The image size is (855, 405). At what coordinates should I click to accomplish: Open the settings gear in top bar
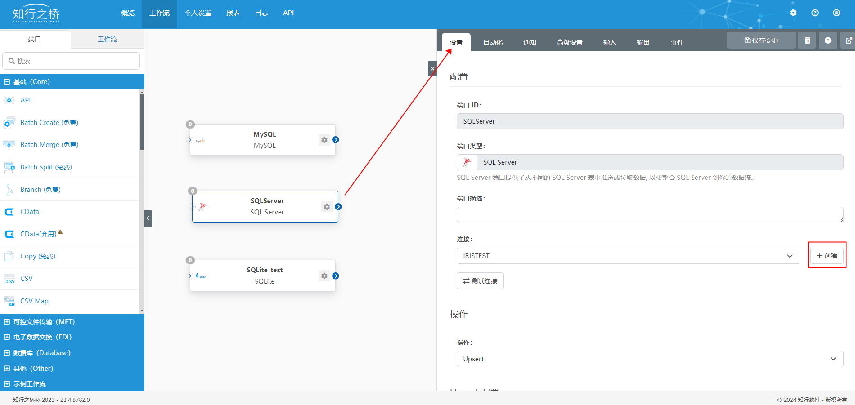[x=793, y=13]
